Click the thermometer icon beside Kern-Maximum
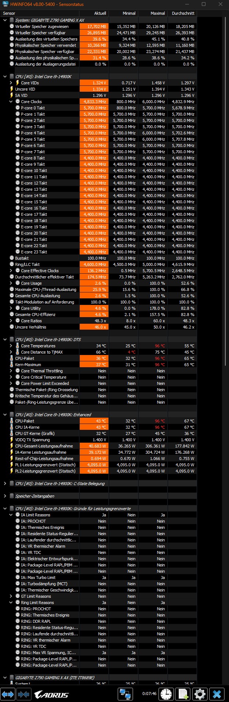This screenshot has width=229, height=702. click(x=11, y=365)
